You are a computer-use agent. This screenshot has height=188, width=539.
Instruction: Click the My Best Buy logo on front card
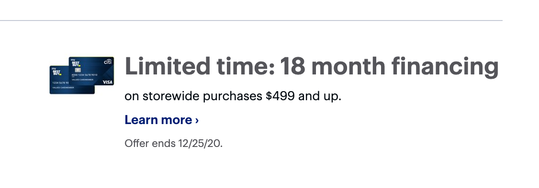[76, 63]
